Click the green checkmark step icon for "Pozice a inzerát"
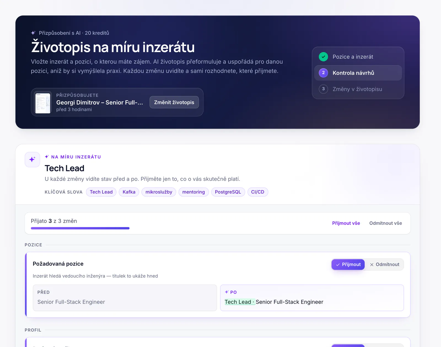The height and width of the screenshot is (347, 441). 323,57
